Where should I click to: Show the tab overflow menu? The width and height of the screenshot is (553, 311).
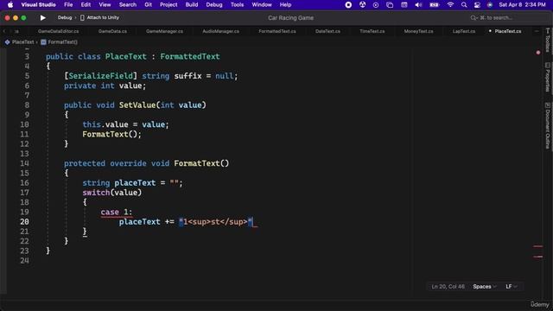pyautogui.click(x=537, y=31)
